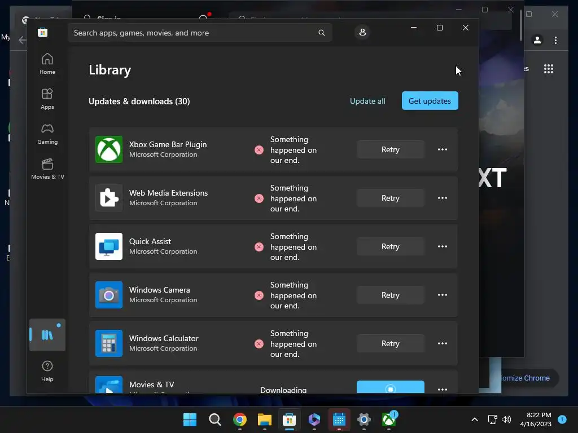Open more options for Windows Calculator
The width and height of the screenshot is (578, 433).
click(443, 343)
